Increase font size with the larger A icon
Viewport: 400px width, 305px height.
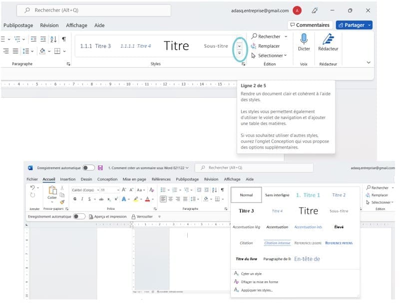124,190
